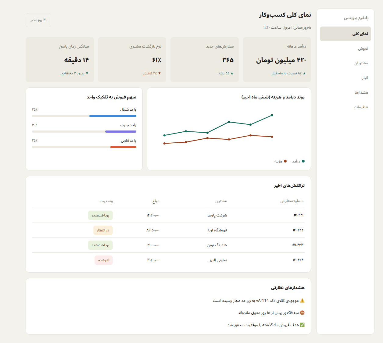Click the up arrow in درآمد ماهانه card
This screenshot has width=383, height=343.
[x=304, y=73]
